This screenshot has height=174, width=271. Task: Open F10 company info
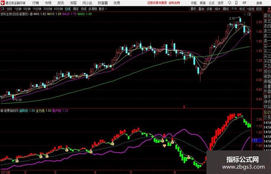point(234,9)
